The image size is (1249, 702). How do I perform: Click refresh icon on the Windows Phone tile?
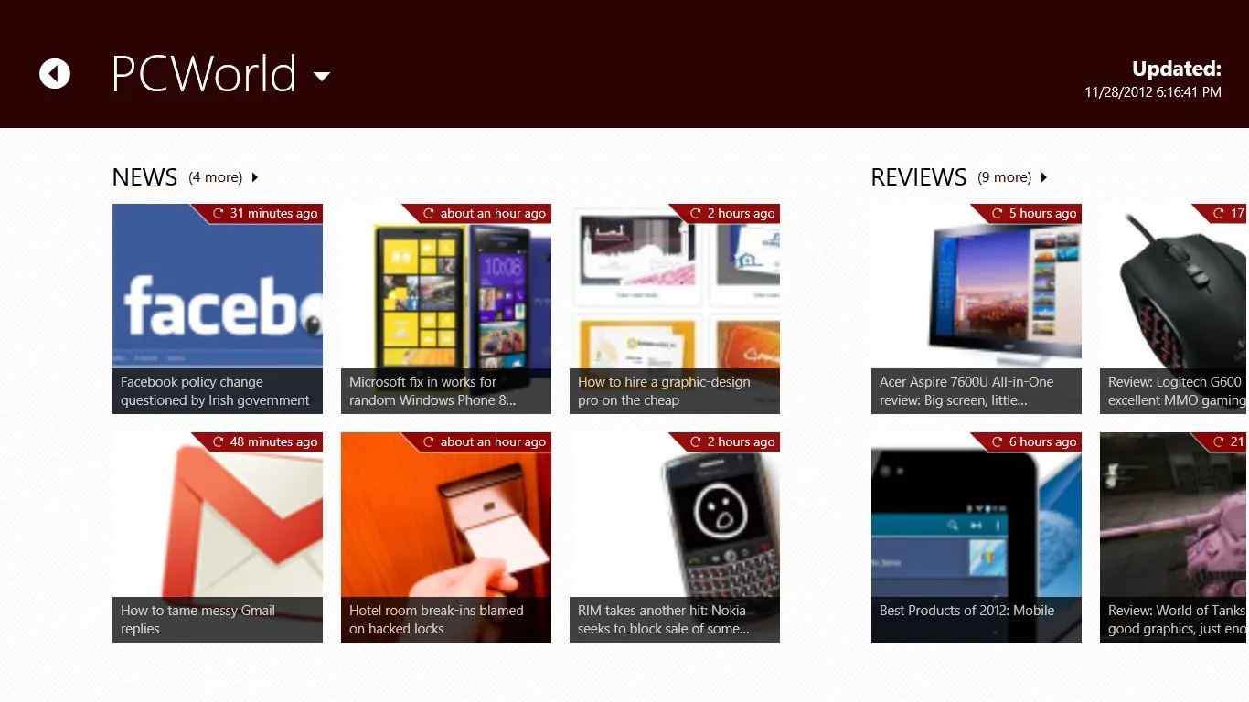[x=428, y=214]
